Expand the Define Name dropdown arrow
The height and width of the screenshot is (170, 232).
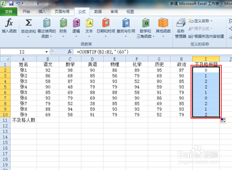point(212,21)
